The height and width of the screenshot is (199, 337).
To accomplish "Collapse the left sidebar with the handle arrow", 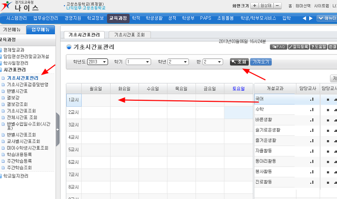I will point(57,130).
